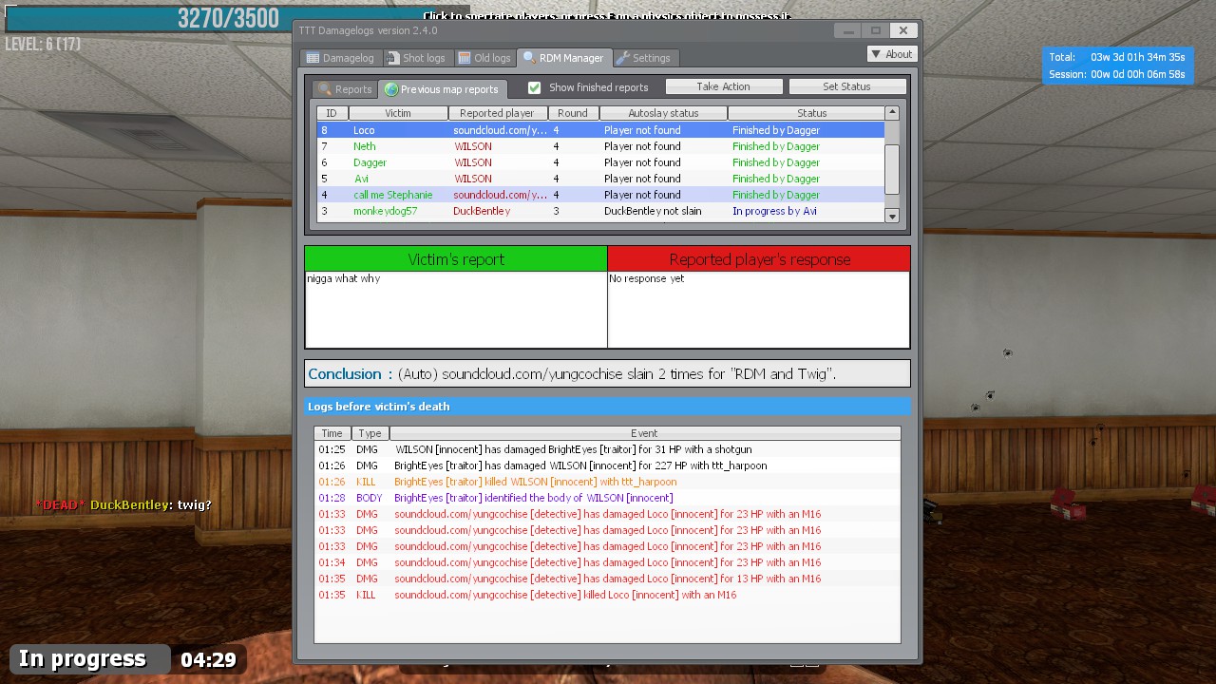This screenshot has height=684, width=1216.
Task: Click the Total playtime readout
Action: coord(1117,57)
